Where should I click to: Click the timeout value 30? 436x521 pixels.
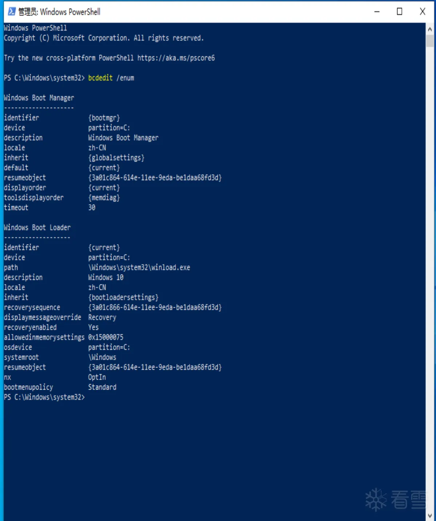click(92, 208)
